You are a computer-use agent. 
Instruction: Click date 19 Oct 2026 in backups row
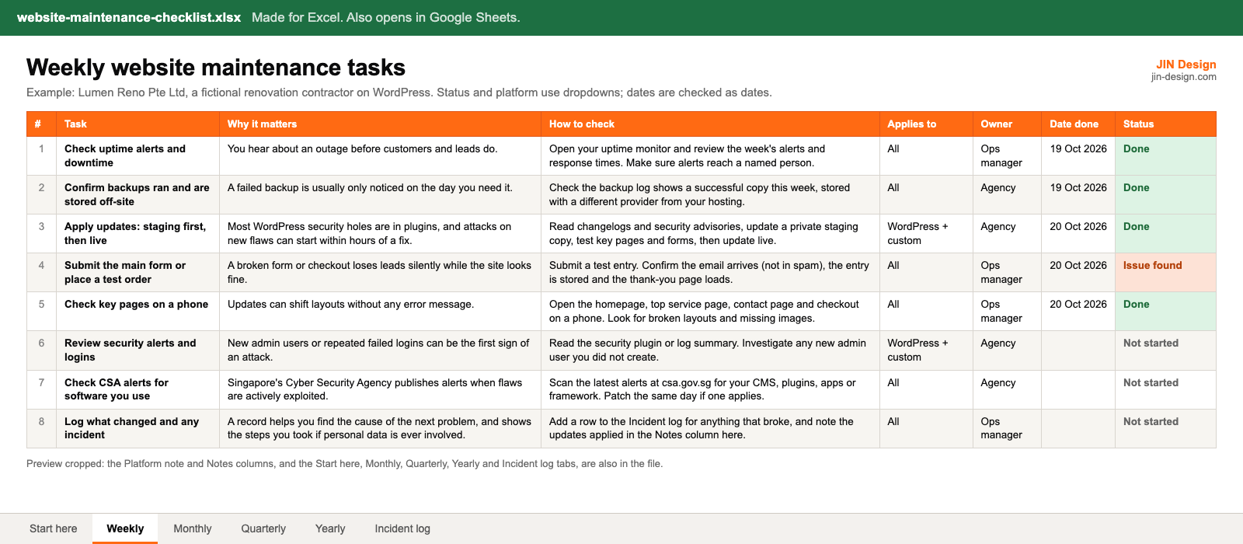(1078, 195)
